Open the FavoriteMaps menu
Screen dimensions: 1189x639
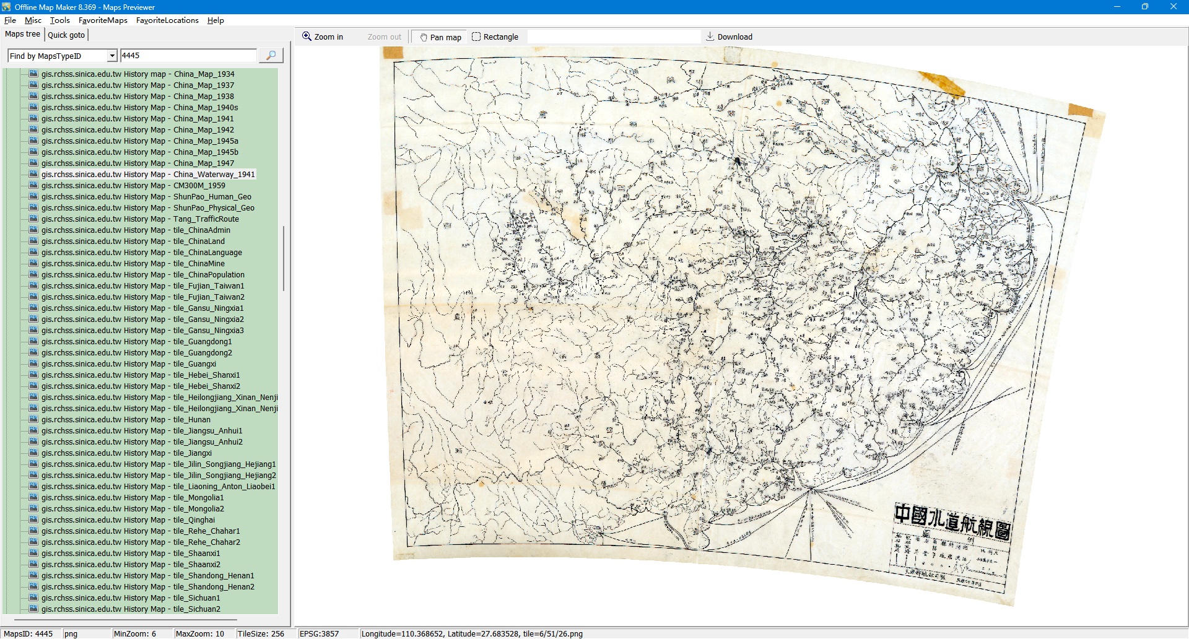click(103, 20)
